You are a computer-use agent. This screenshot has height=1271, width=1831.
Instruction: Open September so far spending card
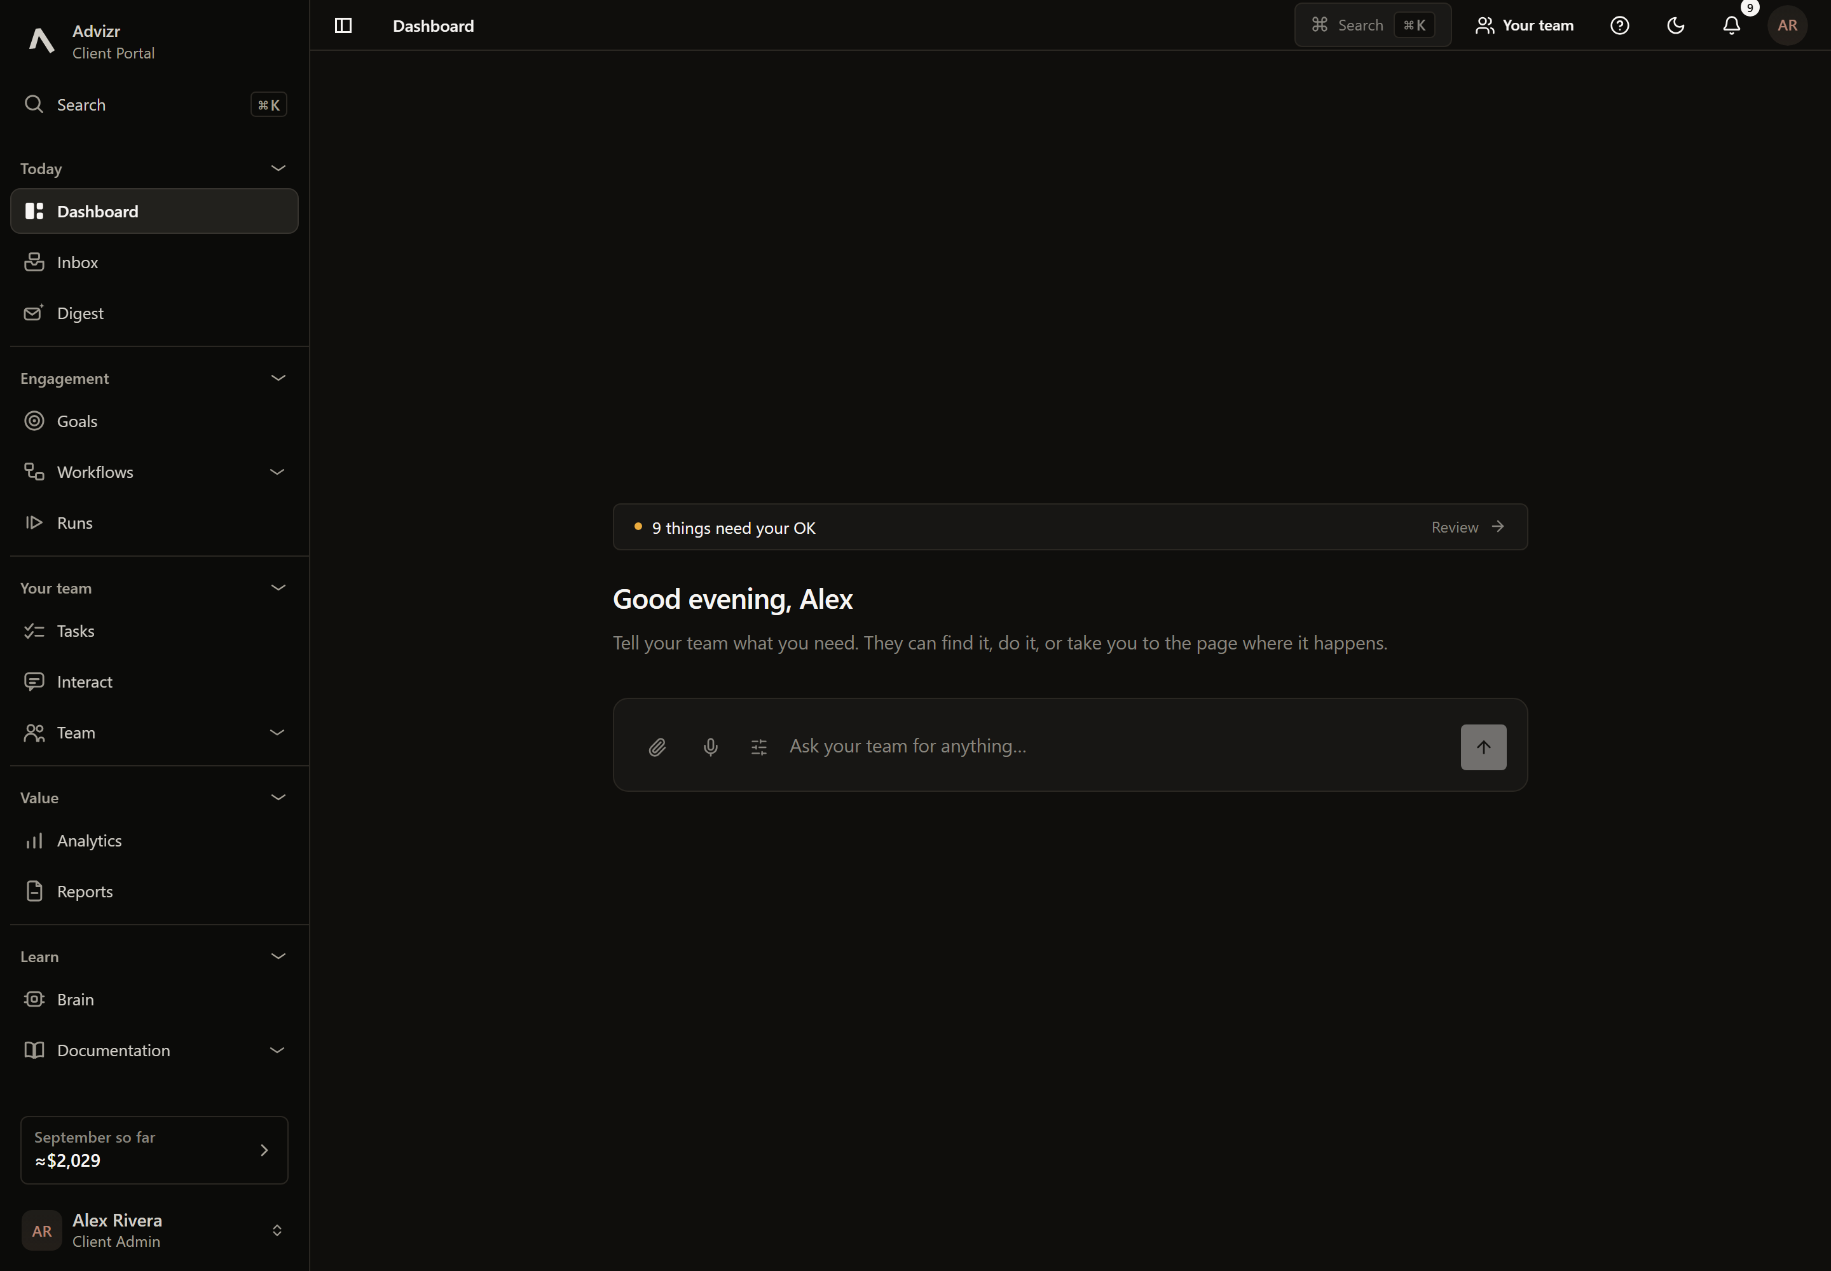click(154, 1150)
